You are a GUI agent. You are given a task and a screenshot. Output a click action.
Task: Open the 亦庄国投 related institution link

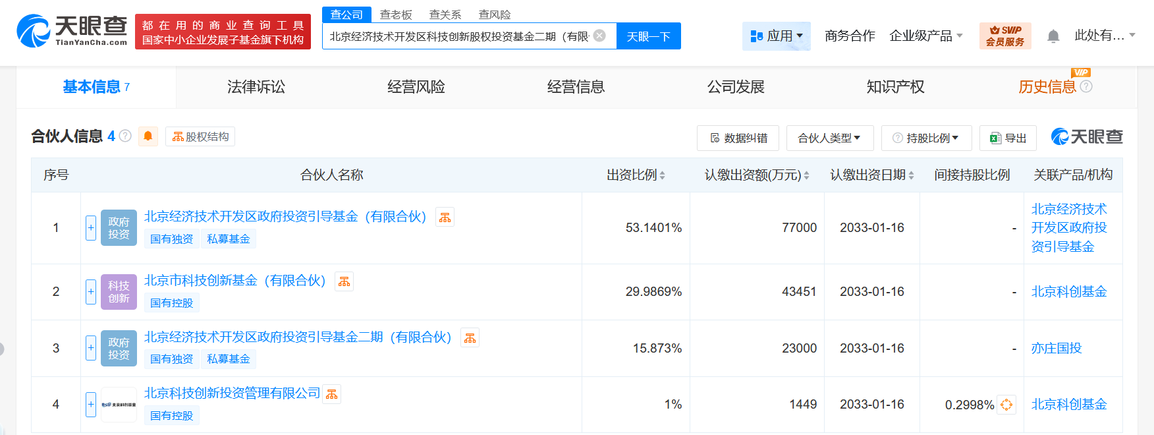1057,348
